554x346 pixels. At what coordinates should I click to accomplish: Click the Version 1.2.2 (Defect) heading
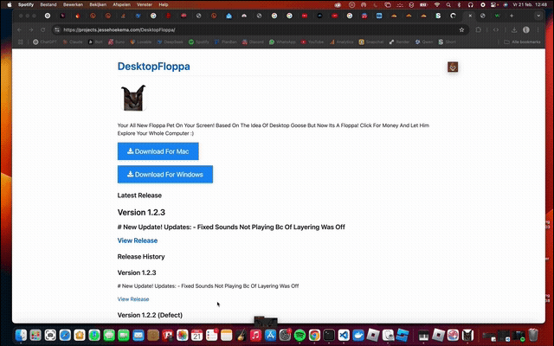pyautogui.click(x=150, y=315)
